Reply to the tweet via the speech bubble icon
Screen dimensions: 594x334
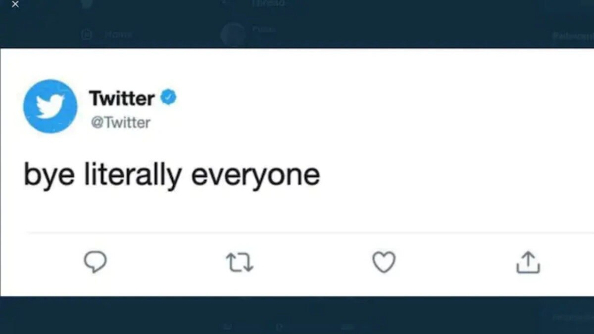(96, 262)
